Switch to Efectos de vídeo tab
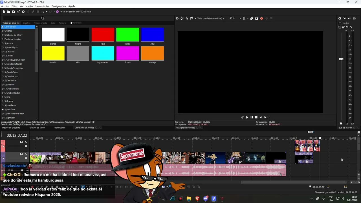This screenshot has height=203, width=361. pos(37,127)
